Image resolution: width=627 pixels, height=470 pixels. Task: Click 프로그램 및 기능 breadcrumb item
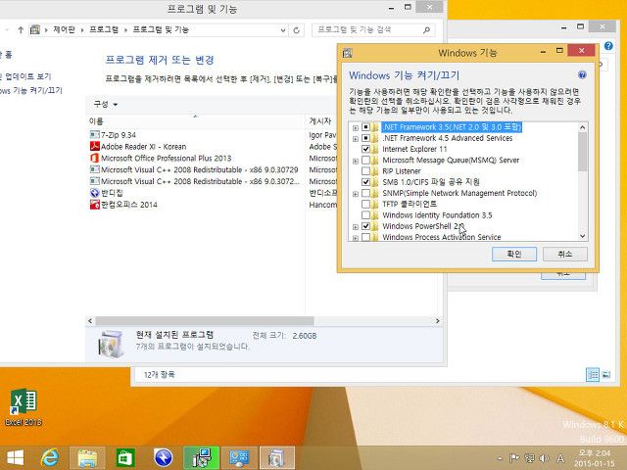pyautogui.click(x=161, y=29)
